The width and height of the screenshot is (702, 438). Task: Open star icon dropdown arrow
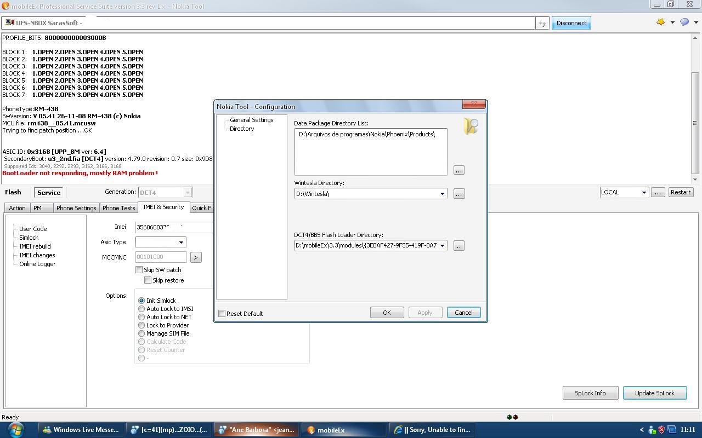[x=672, y=22]
